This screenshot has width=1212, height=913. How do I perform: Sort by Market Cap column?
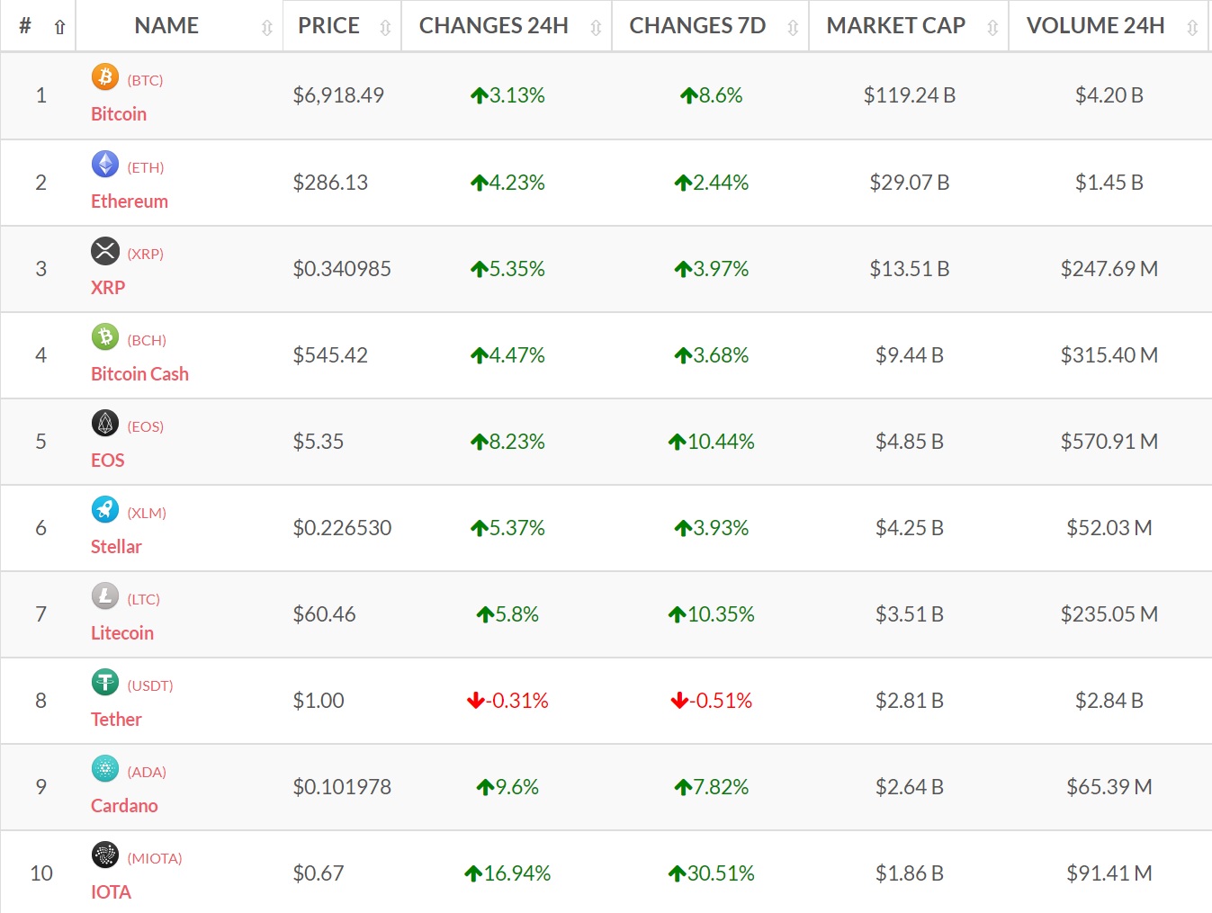pos(909,26)
